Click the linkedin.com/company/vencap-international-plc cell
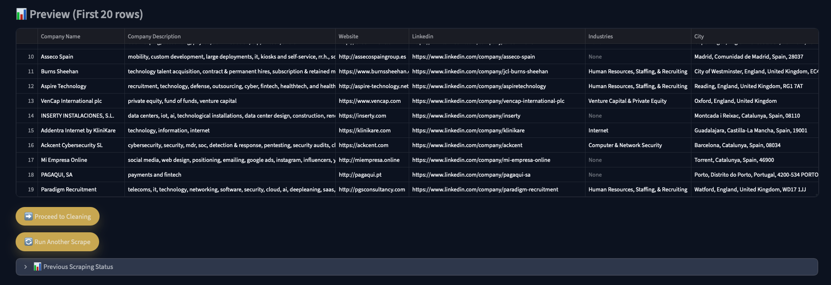The width and height of the screenshot is (831, 285). coord(497,101)
